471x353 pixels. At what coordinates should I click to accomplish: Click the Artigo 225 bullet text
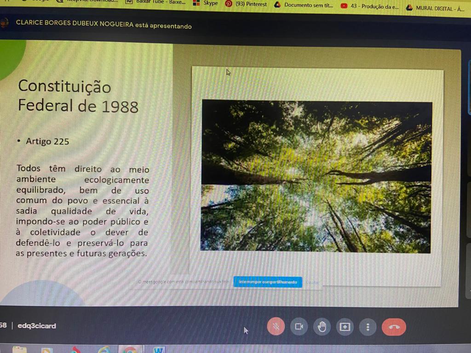(x=47, y=142)
